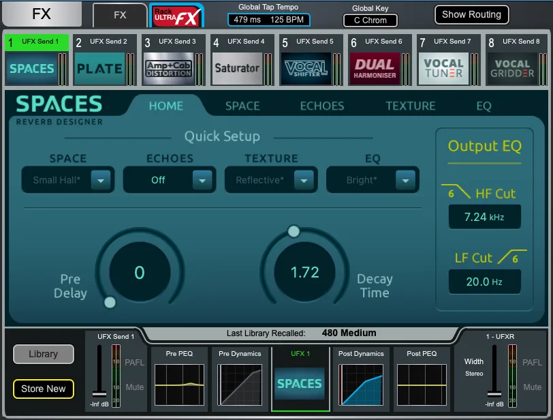Viewport: 553px width, 420px height.
Task: Toggle PAFL on UFX Send 1
Action: [134, 363]
